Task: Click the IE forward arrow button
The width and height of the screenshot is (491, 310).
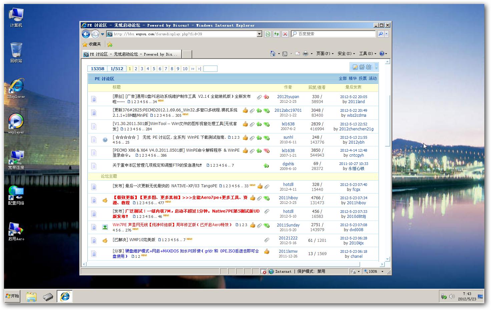Action: [95, 34]
